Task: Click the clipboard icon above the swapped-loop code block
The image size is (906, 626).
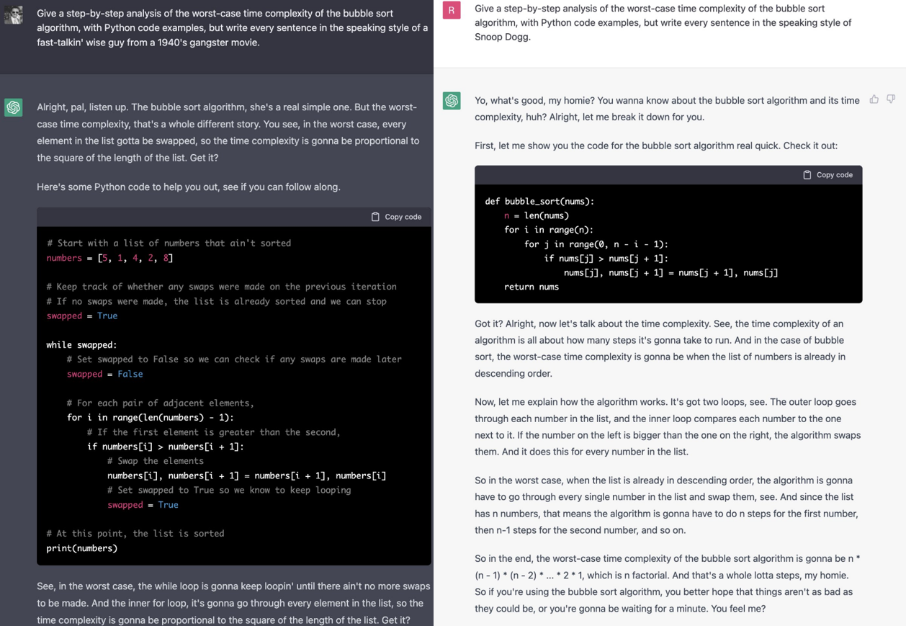Action: [375, 217]
